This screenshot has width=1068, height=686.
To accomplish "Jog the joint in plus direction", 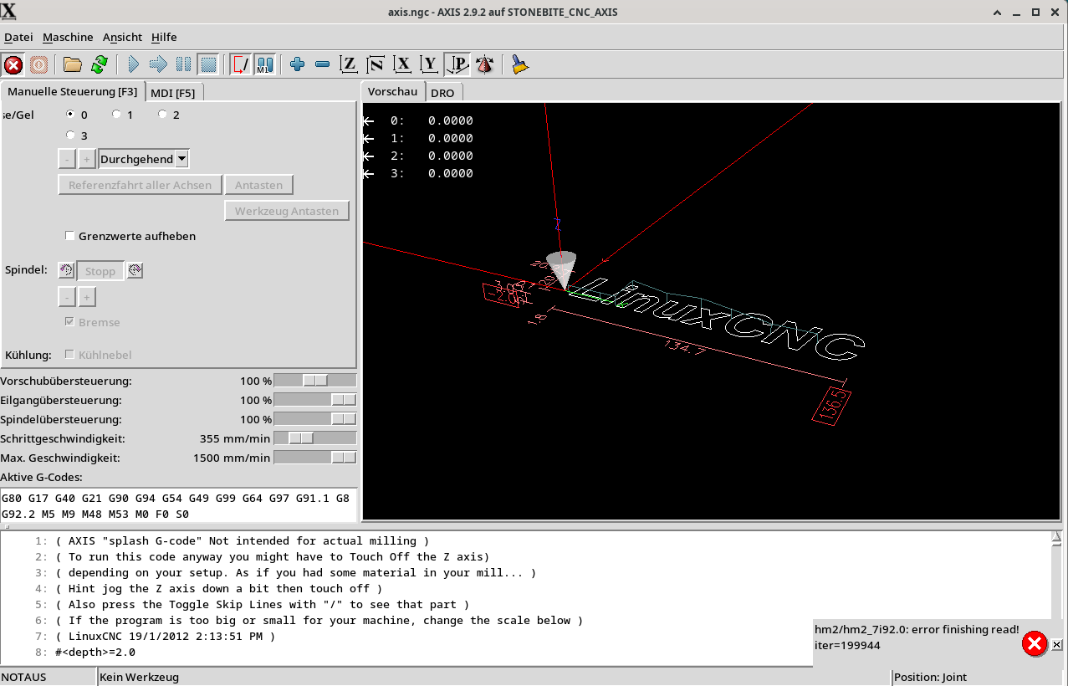I will [x=86, y=159].
